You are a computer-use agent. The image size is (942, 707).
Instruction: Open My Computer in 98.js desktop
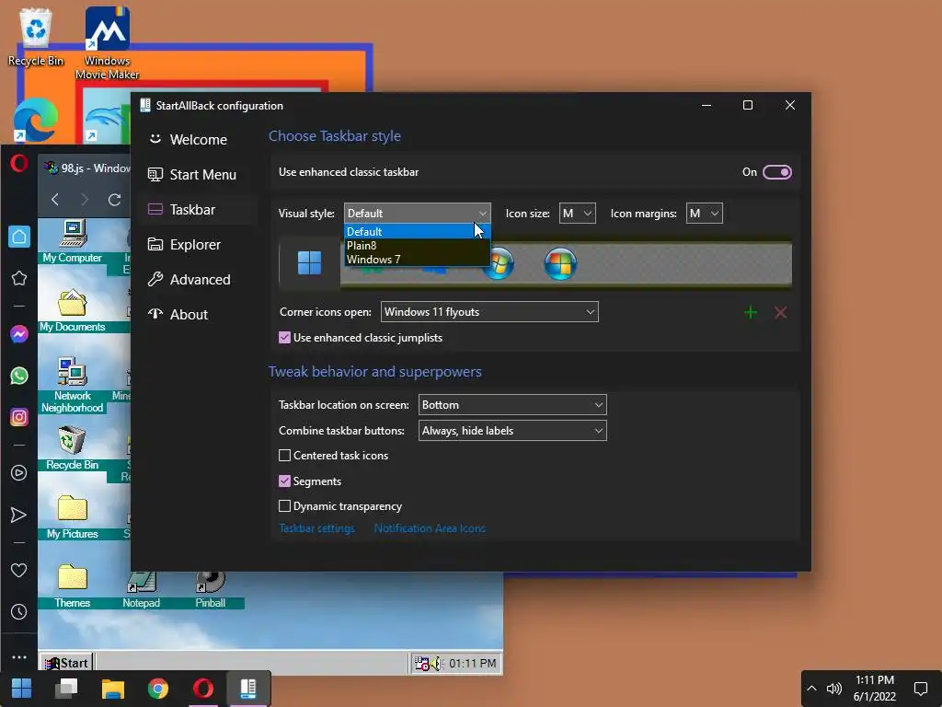coord(72,241)
